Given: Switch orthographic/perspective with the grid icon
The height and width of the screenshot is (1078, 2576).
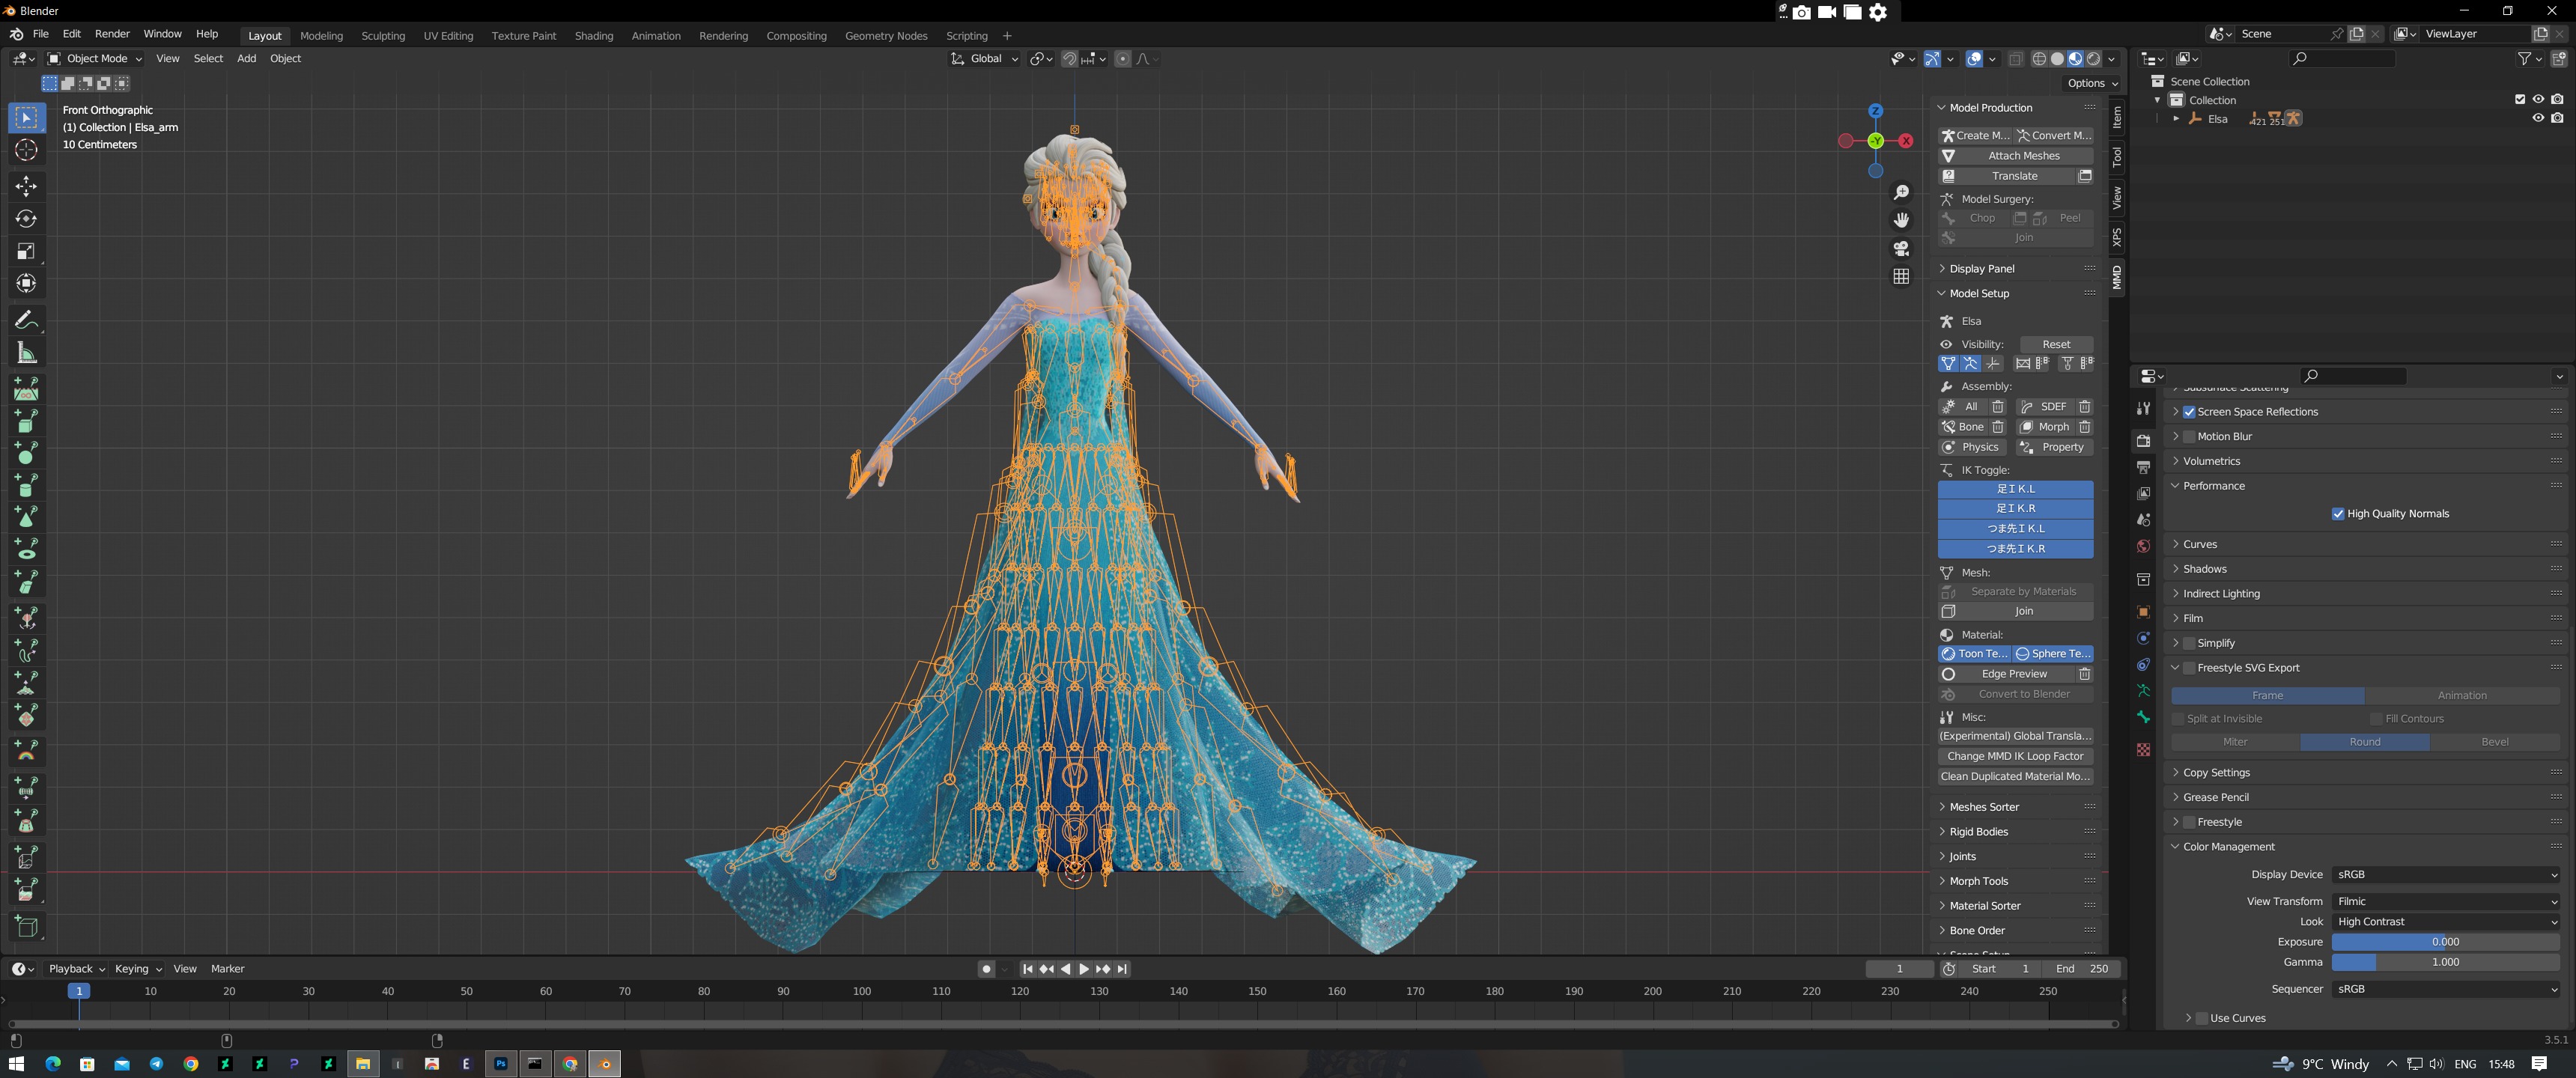Looking at the screenshot, I should [x=1901, y=276].
